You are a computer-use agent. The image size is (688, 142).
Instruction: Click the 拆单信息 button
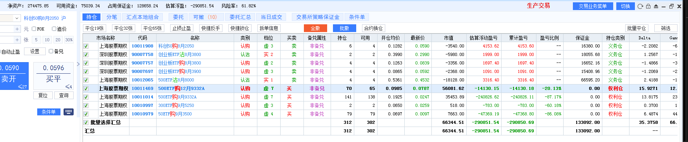(269, 28)
